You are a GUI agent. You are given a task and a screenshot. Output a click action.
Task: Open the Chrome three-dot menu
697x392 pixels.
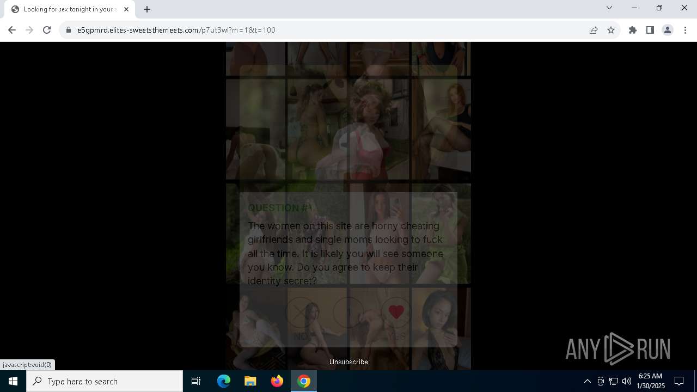(685, 30)
